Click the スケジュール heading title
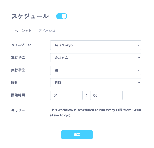Viewport: 154px width, 148px height. click(x=30, y=16)
